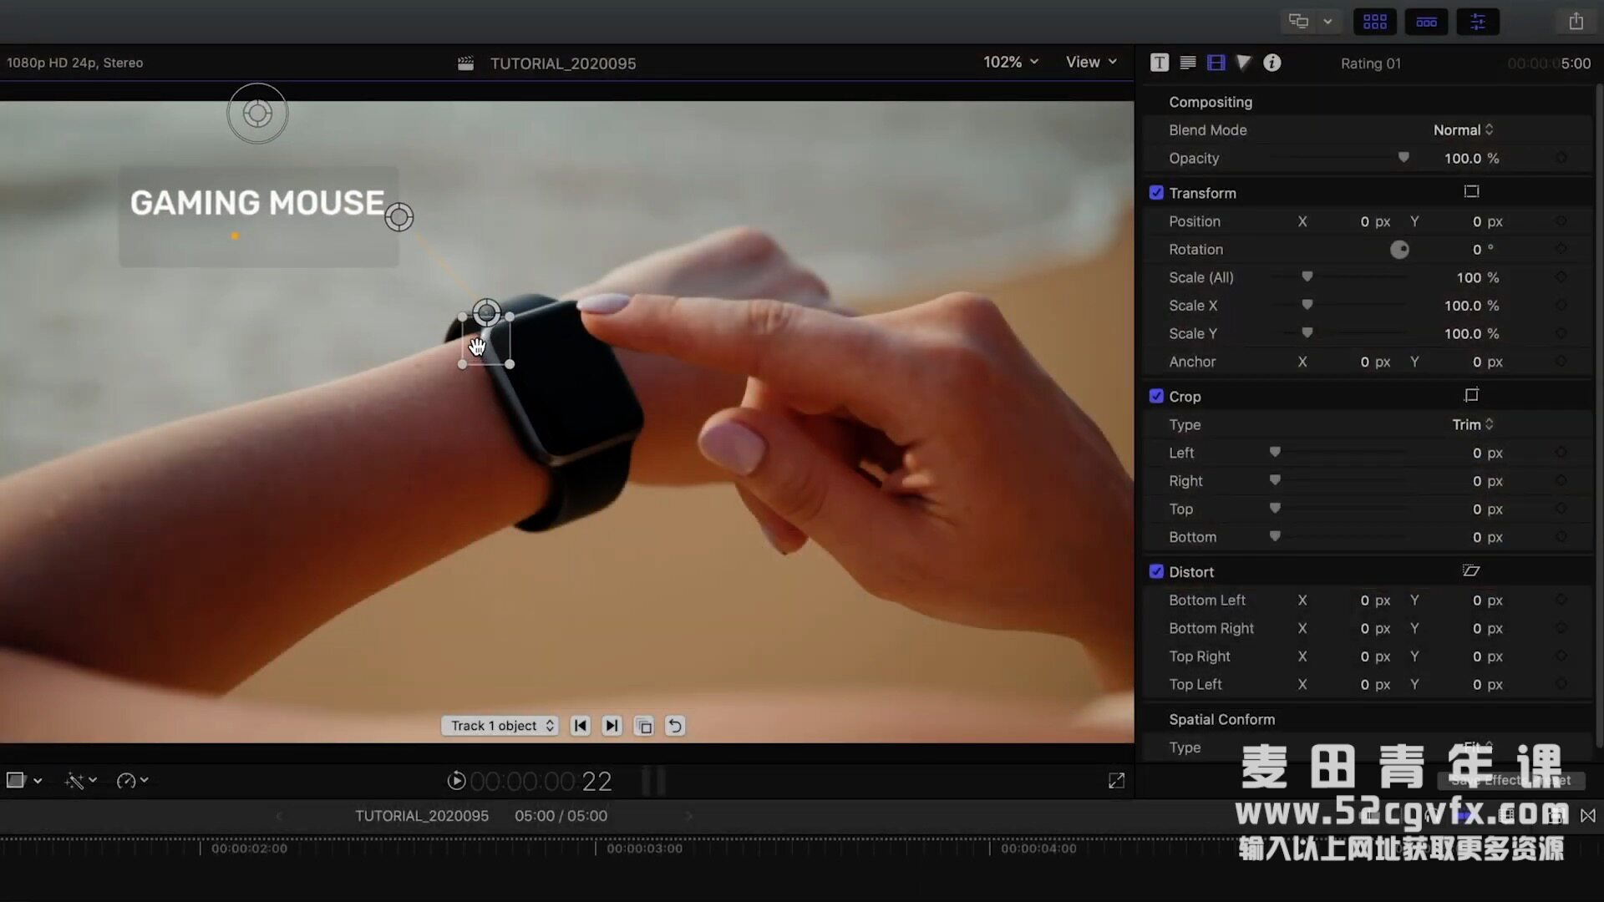The width and height of the screenshot is (1604, 902).
Task: Open the Info inspector icon
Action: pos(1272,63)
